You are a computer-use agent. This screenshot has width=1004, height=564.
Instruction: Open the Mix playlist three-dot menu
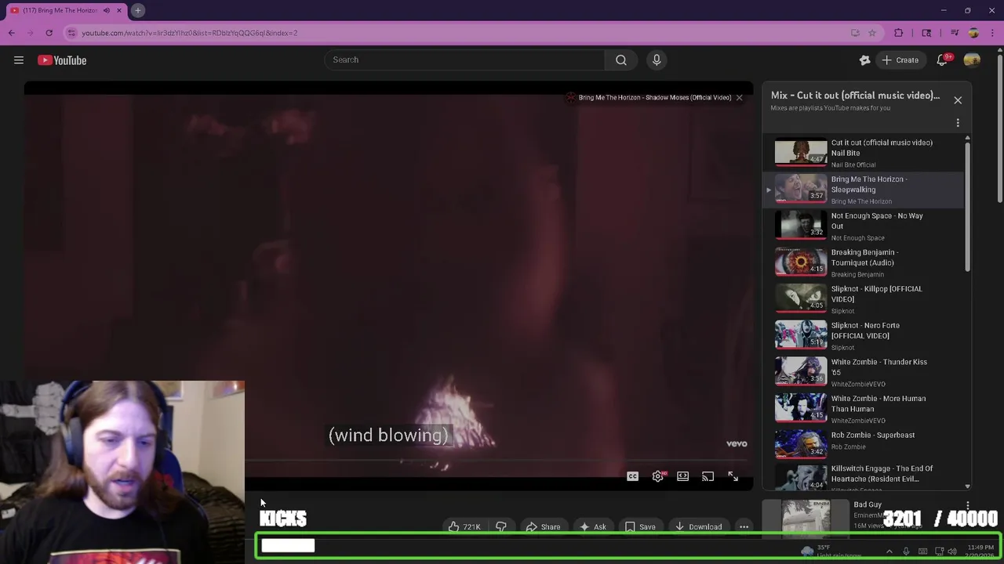(x=958, y=123)
